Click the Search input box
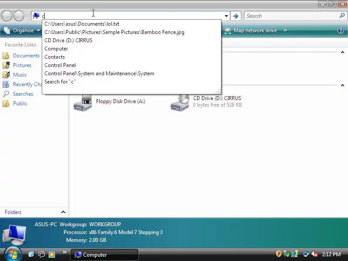This screenshot has width=348, height=261. (291, 16)
